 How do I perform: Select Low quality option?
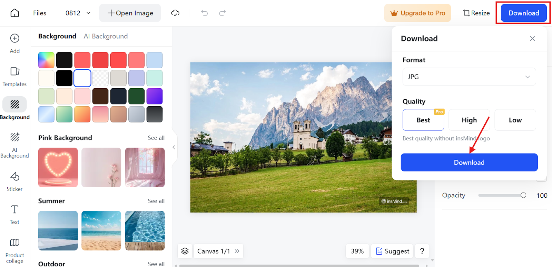point(515,120)
